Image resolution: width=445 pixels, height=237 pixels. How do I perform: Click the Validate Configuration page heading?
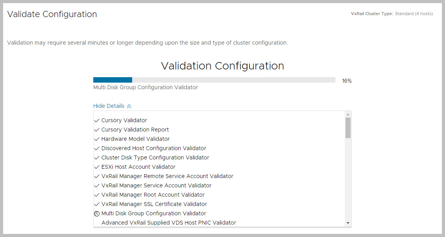click(x=52, y=14)
